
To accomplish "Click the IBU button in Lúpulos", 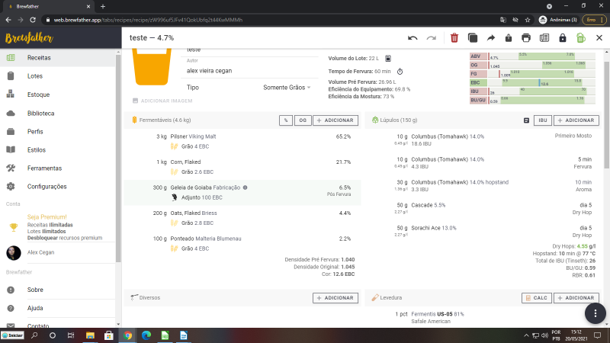I will (x=542, y=120).
